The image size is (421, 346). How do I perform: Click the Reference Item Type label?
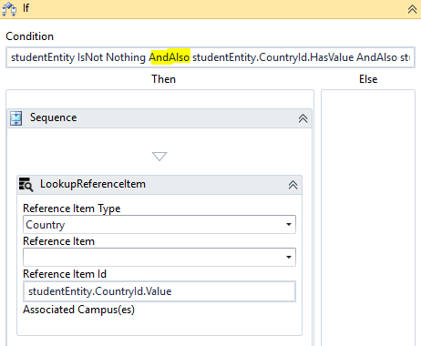coord(72,209)
